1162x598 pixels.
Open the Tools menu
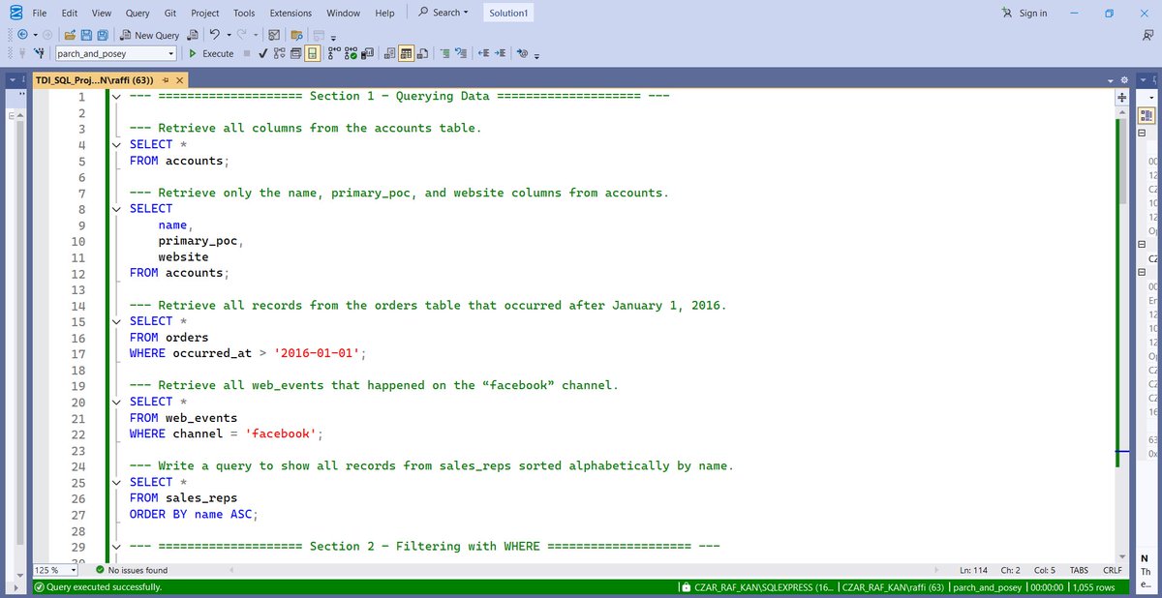point(244,14)
